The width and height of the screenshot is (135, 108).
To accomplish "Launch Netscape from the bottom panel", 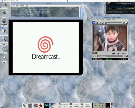I will [x=46, y=105].
